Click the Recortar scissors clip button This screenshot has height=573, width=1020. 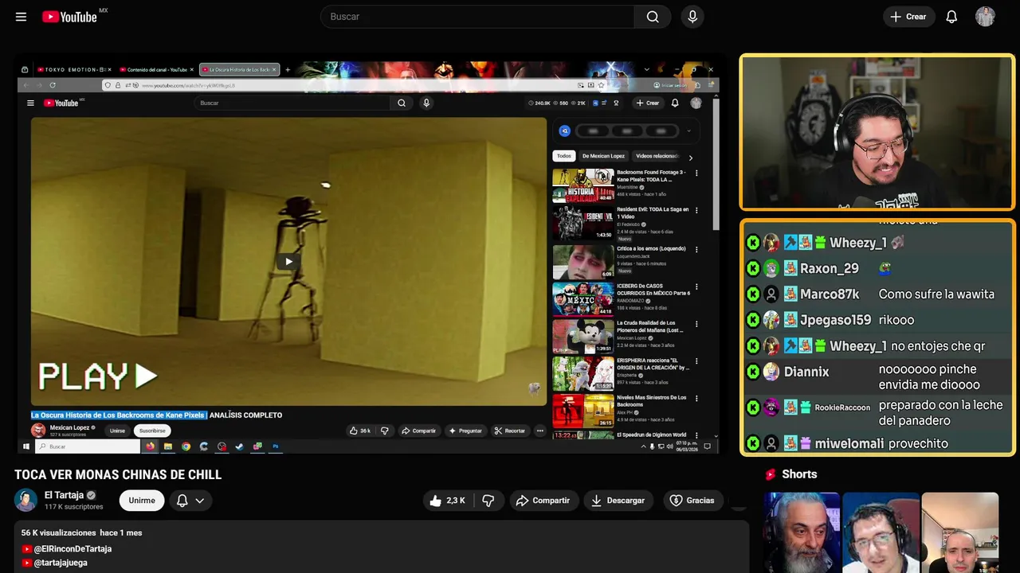pyautogui.click(x=510, y=431)
